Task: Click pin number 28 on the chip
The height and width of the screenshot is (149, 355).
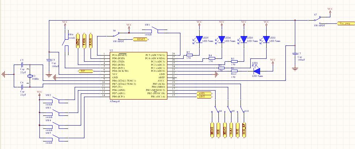Action: point(174,54)
